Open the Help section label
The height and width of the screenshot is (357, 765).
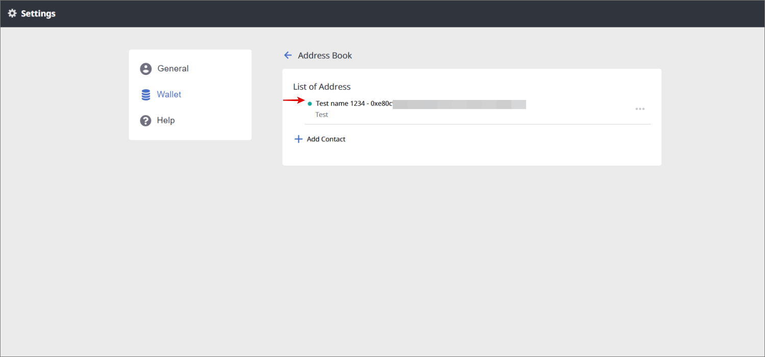[166, 121]
